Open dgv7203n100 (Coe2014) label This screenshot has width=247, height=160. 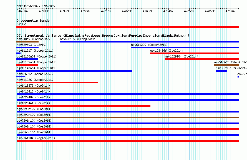coord(34,132)
